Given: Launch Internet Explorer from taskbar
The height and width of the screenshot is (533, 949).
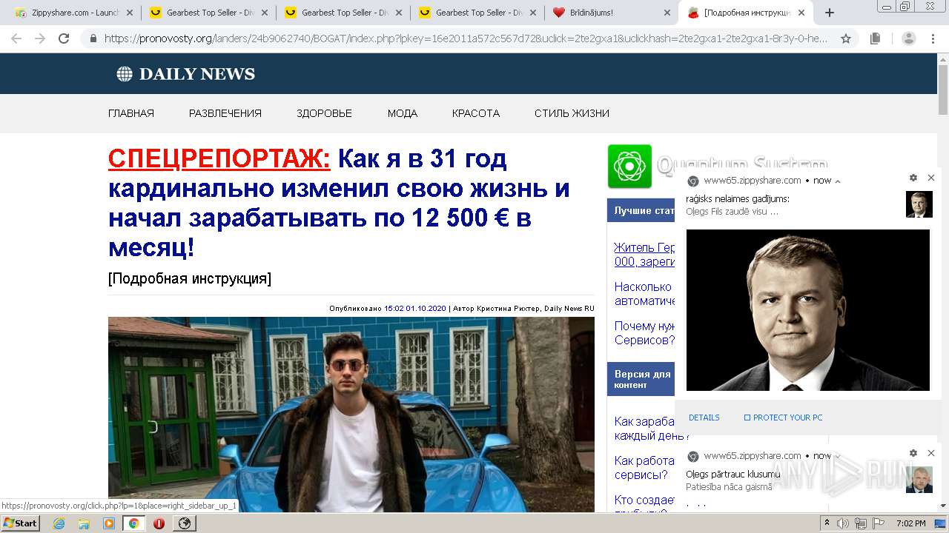Looking at the screenshot, I should click(59, 523).
